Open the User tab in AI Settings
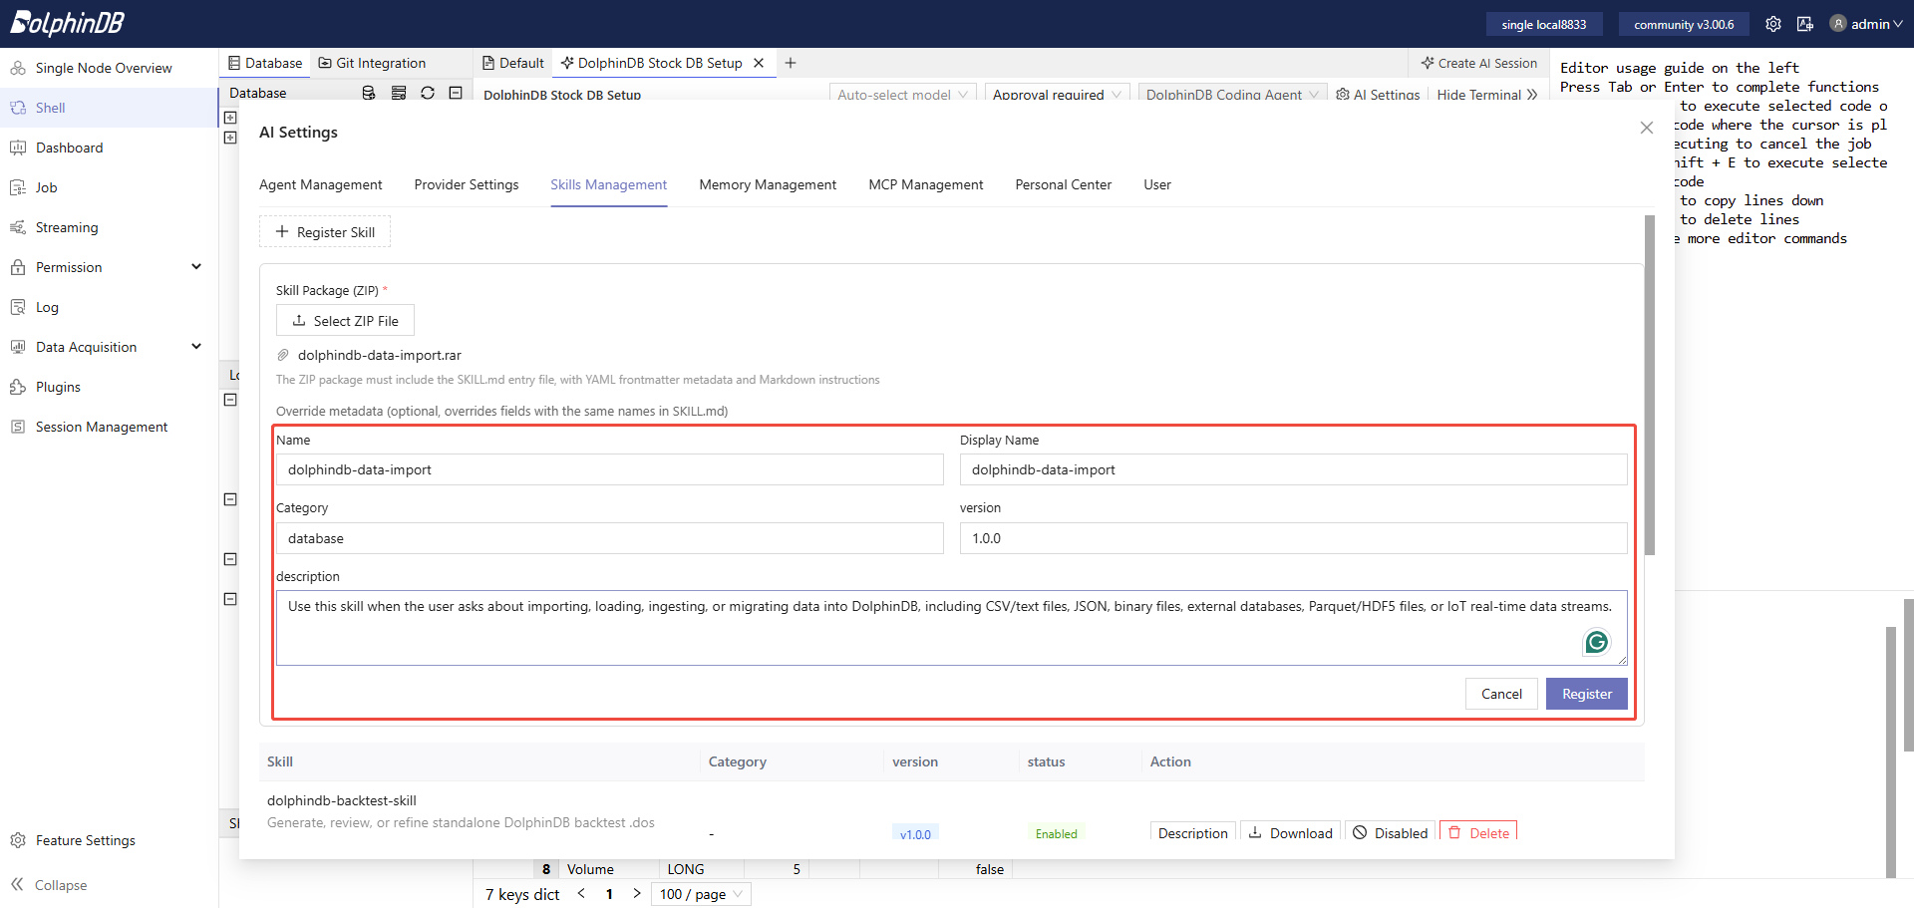 tap(1157, 184)
